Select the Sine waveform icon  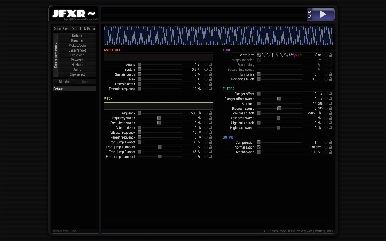[x=259, y=55]
